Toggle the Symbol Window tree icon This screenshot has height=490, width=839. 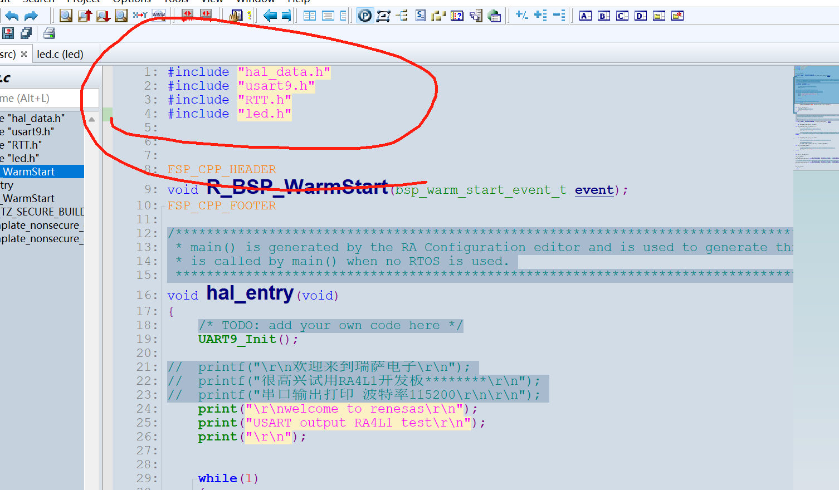(402, 16)
